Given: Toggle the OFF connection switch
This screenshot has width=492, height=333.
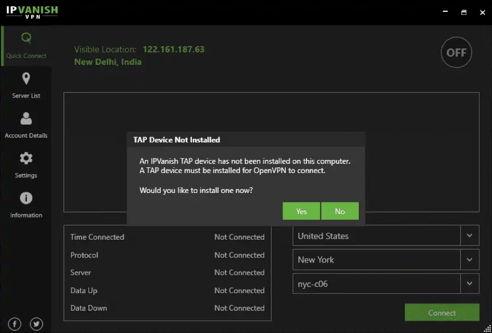Looking at the screenshot, I should click(456, 52).
